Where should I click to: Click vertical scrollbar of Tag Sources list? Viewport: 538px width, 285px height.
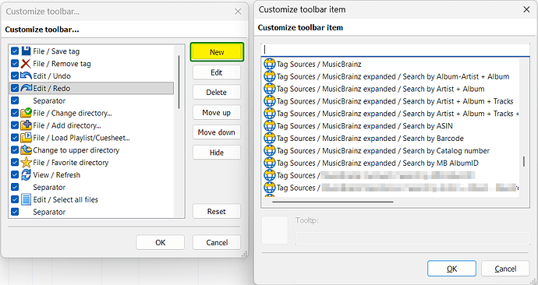point(524,161)
